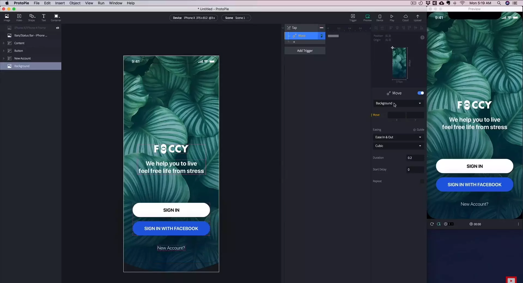This screenshot has height=283, width=523.
Task: Click the Add Trigger button
Action: 305,51
